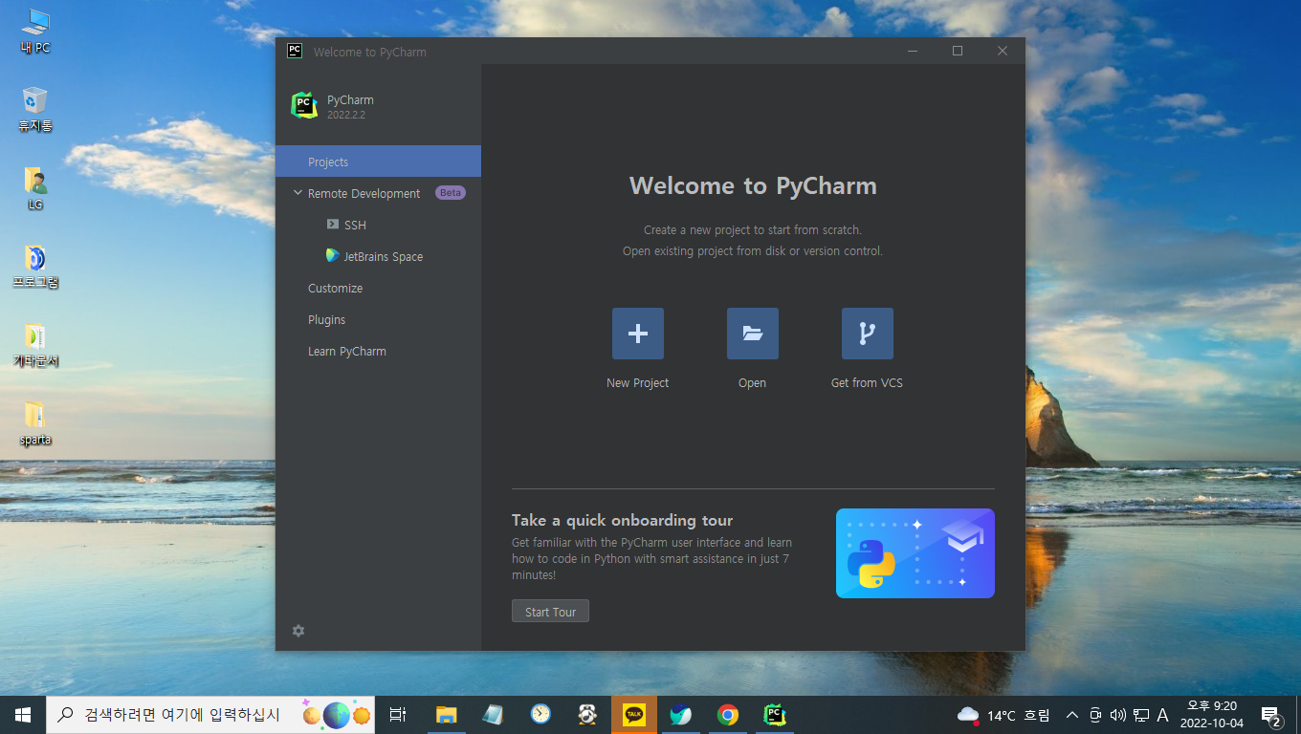Click the Start Tour button

550,612
